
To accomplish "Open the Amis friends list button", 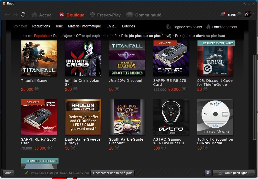I will point(233,173).
